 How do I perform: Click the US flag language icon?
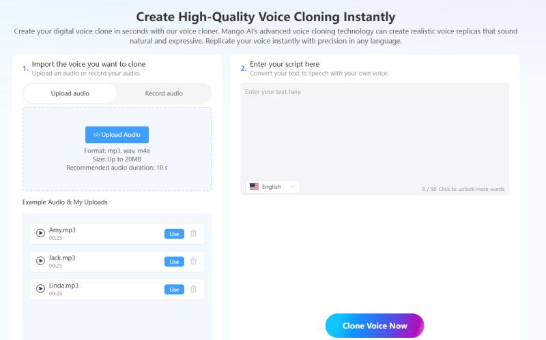(x=254, y=187)
